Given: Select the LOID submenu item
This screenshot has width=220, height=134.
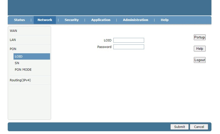Looking at the screenshot, I should tap(19, 57).
